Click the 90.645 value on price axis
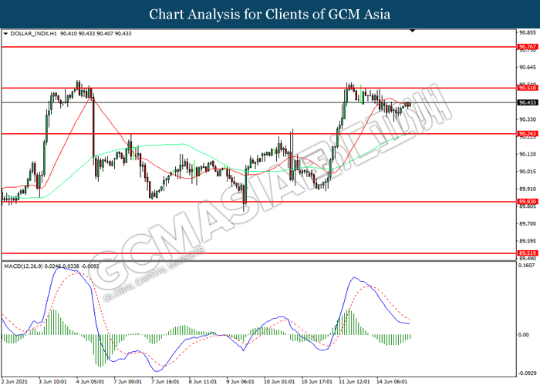 pos(528,68)
